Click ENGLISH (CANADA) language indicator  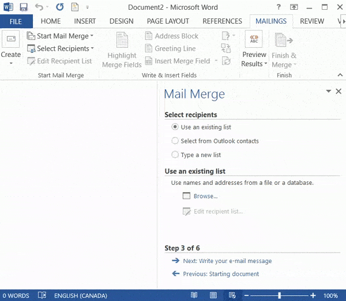tap(81, 295)
